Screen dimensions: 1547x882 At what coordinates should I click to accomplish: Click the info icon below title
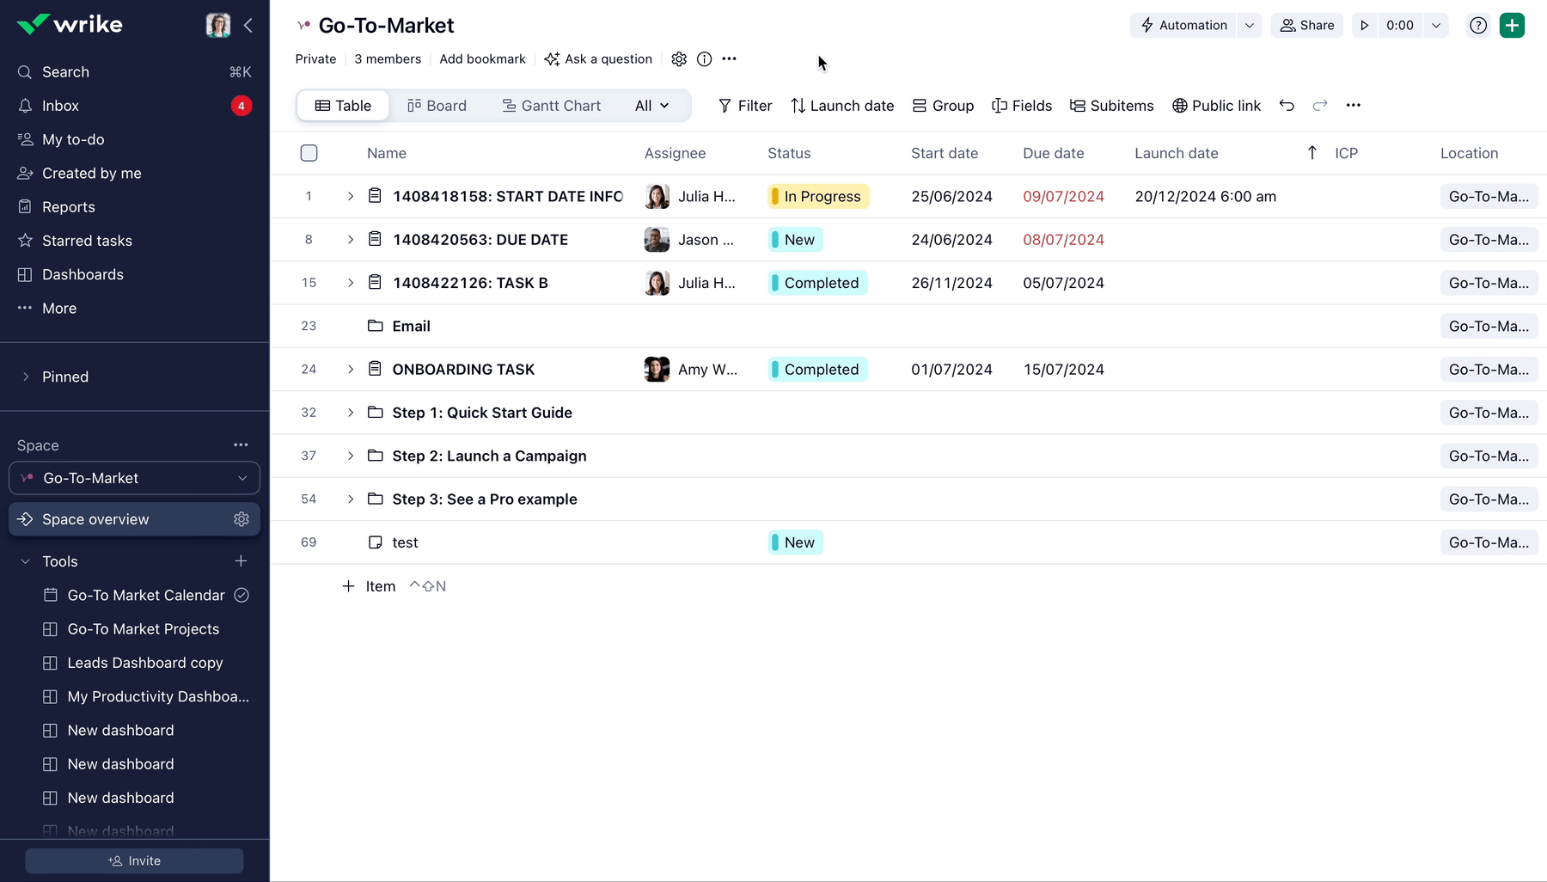(704, 59)
